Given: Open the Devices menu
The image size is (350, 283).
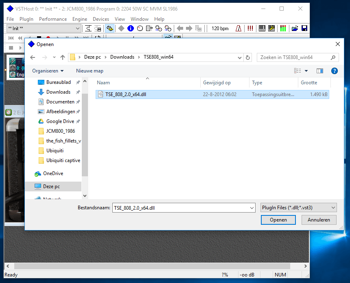Looking at the screenshot, I should tap(101, 19).
